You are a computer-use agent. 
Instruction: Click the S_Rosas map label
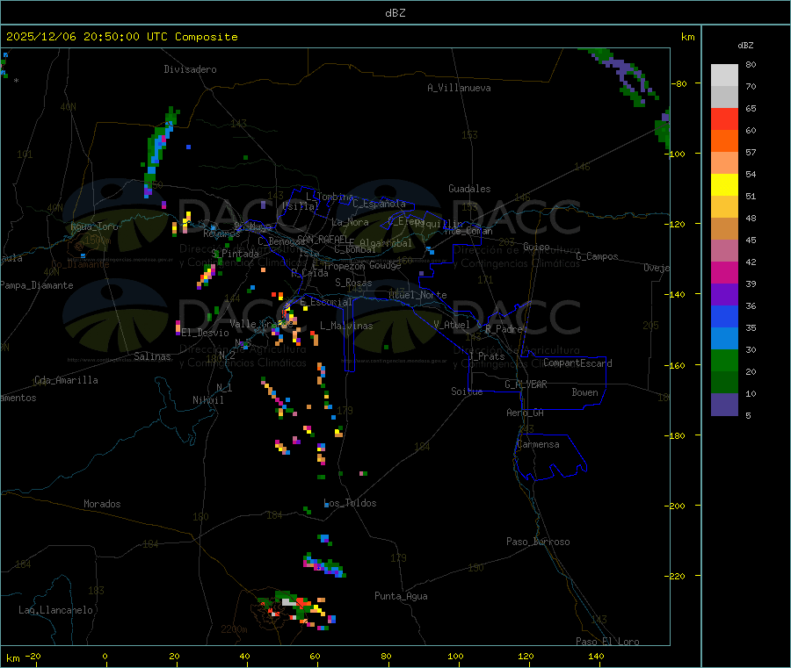click(x=353, y=283)
